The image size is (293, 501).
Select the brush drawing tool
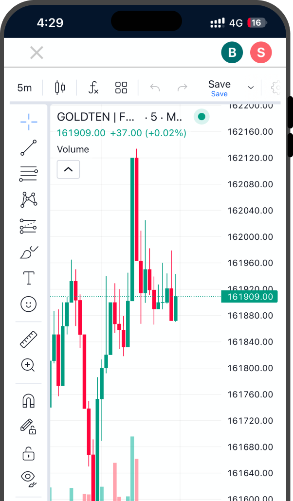[29, 252]
